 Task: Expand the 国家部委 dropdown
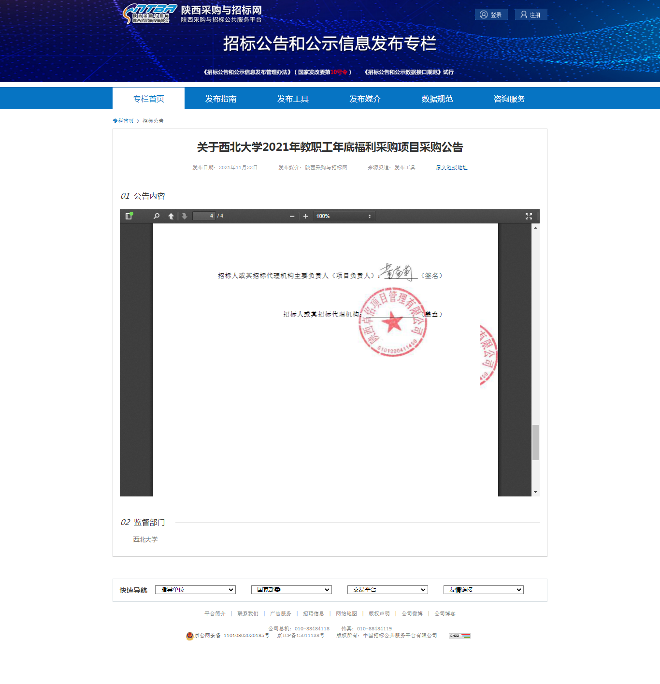(291, 590)
